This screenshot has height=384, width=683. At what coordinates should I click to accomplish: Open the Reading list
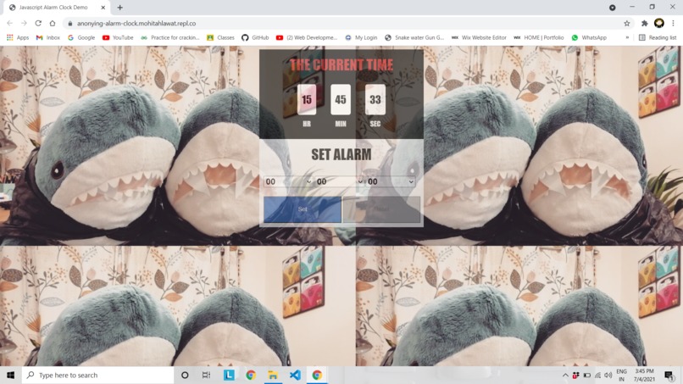tap(658, 37)
